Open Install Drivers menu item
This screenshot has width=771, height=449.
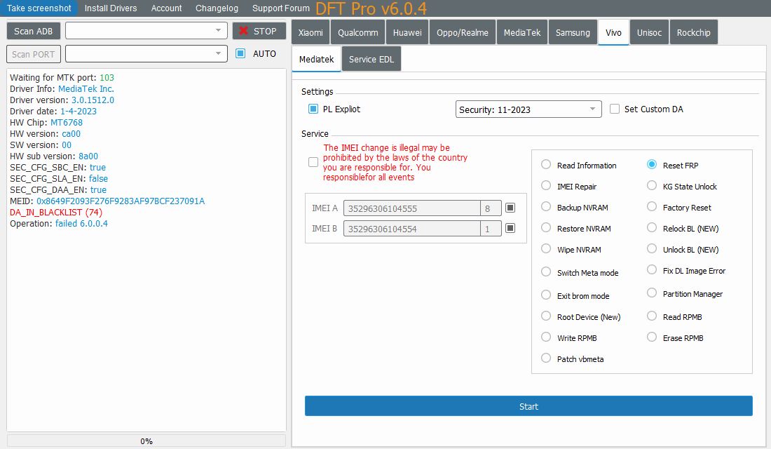tap(111, 8)
